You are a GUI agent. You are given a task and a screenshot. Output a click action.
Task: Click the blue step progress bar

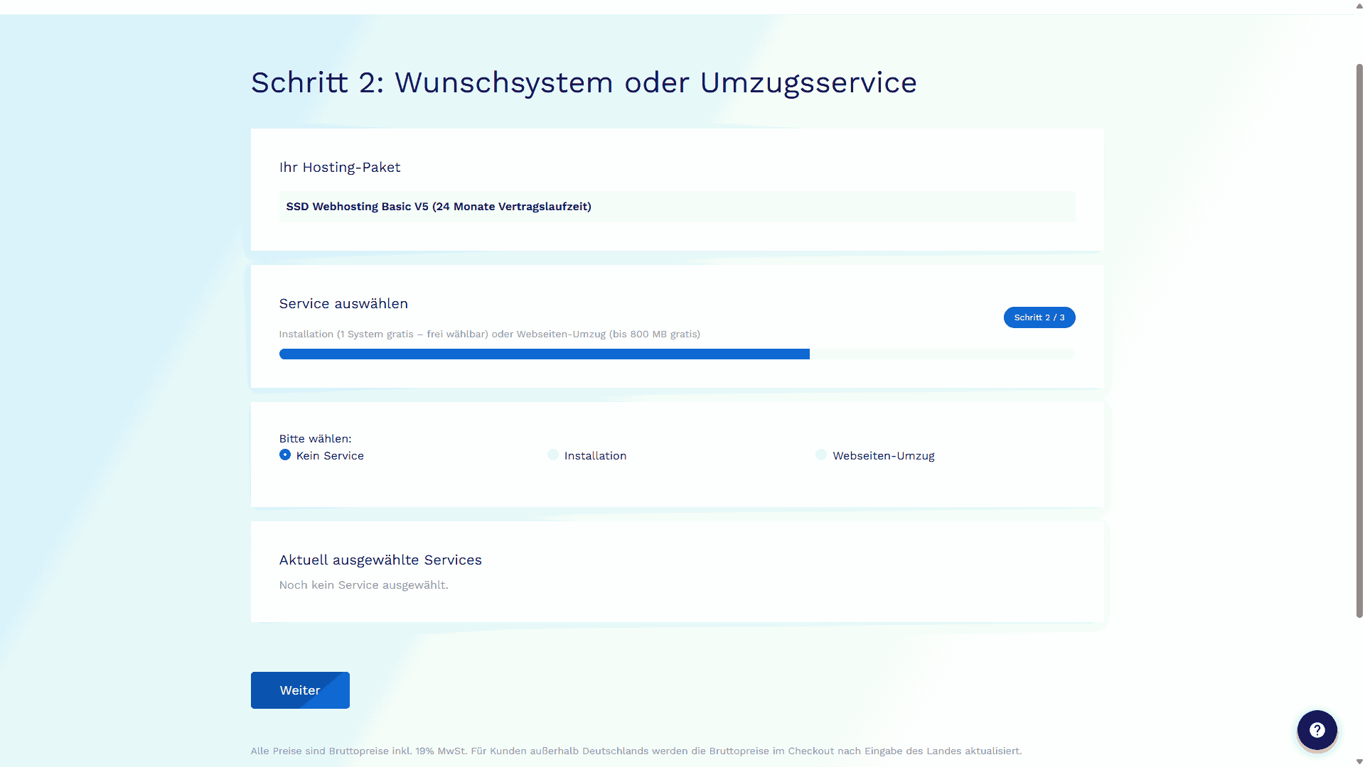coord(677,354)
